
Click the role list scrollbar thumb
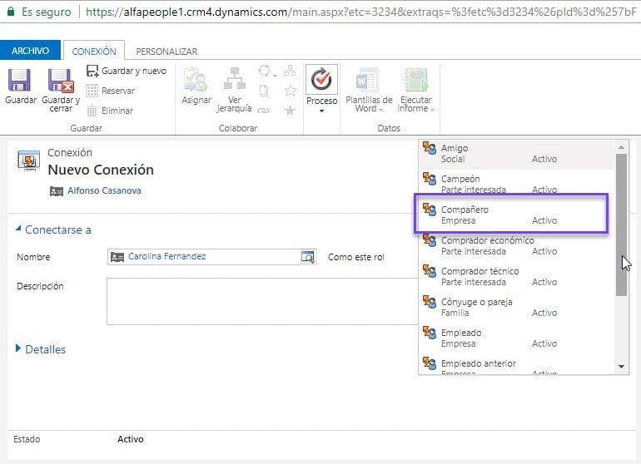tap(621, 225)
